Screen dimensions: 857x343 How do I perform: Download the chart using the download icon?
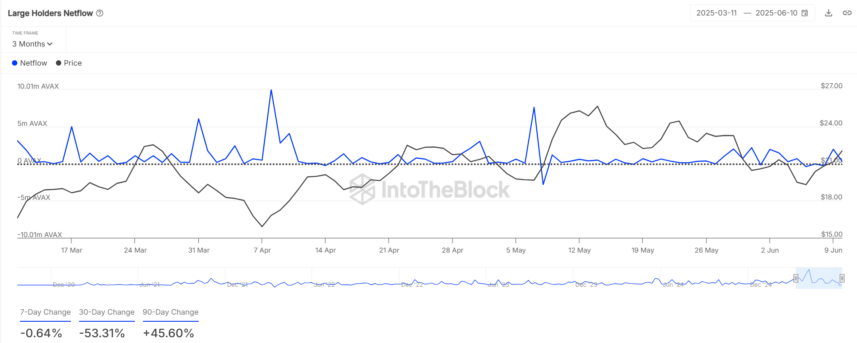828,13
